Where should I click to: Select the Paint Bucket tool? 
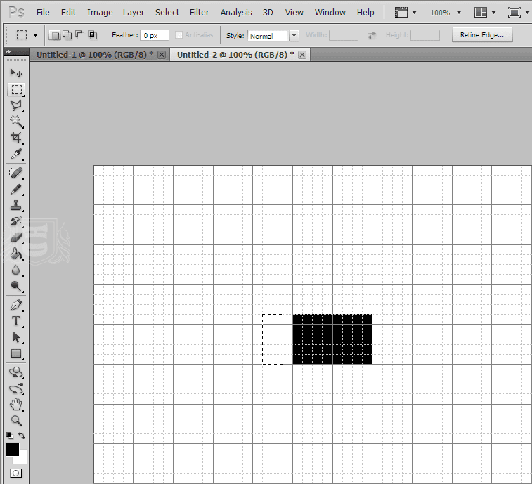tap(15, 254)
